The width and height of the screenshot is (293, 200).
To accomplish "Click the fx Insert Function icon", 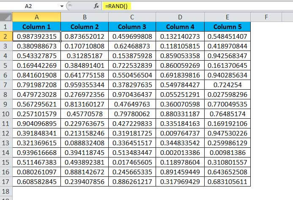I will pos(96,6).
